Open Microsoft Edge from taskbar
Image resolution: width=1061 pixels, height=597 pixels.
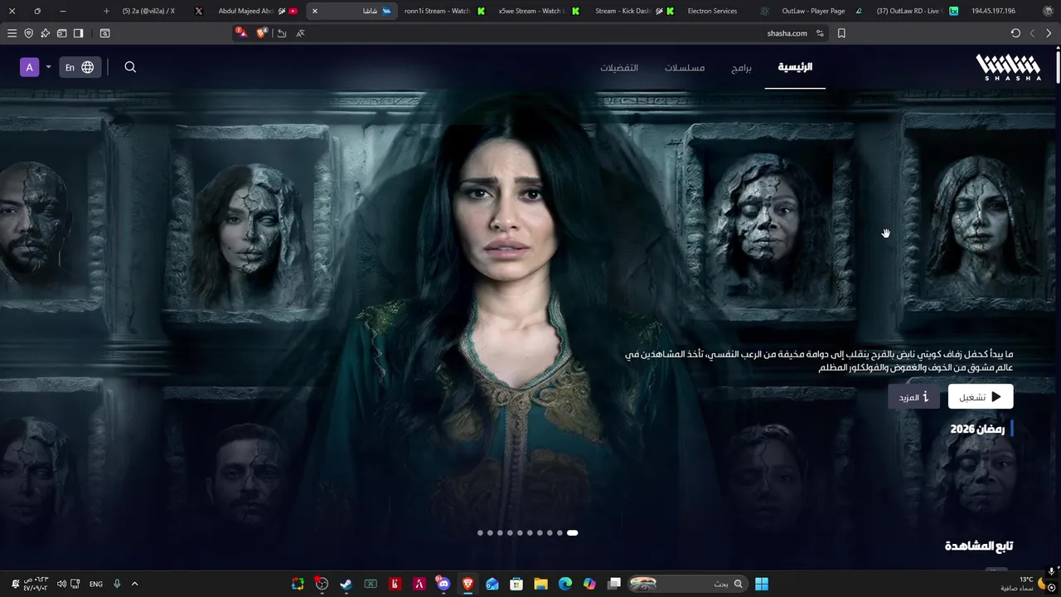564,584
